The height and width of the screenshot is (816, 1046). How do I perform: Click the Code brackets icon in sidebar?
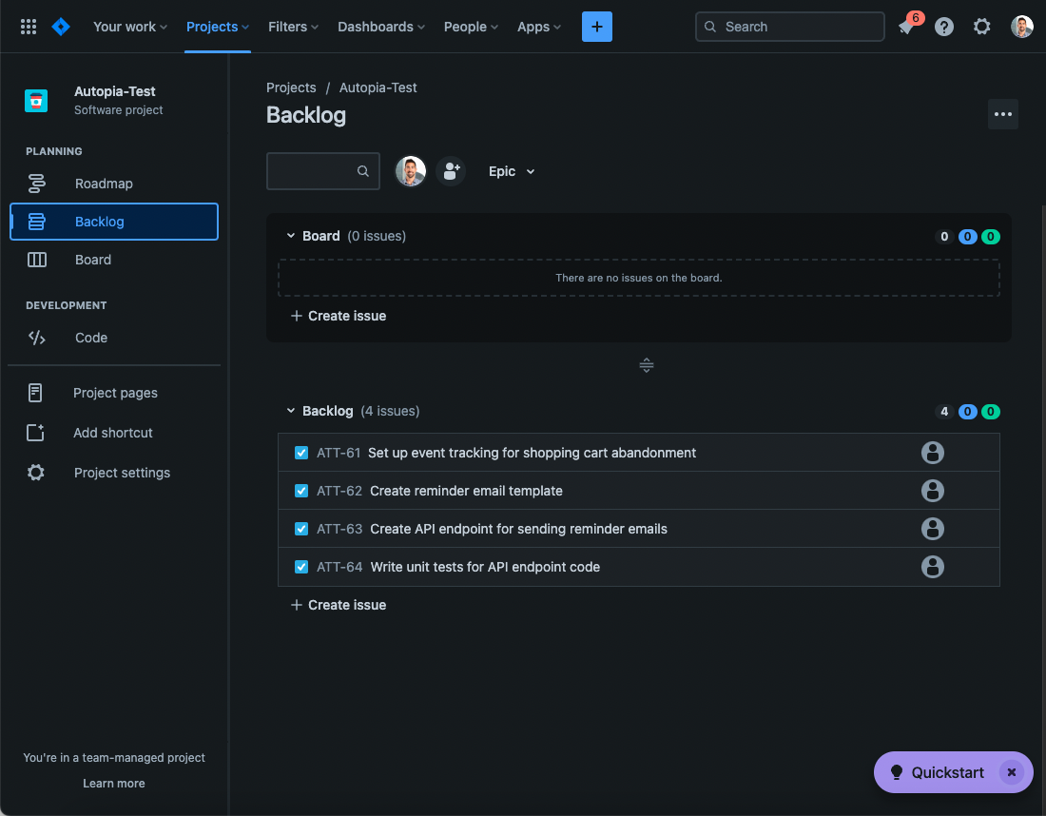pos(37,338)
